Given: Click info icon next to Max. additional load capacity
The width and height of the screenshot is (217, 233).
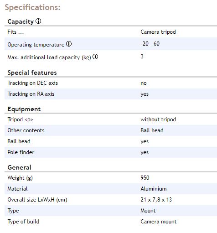Looking at the screenshot, I should 95,57.
